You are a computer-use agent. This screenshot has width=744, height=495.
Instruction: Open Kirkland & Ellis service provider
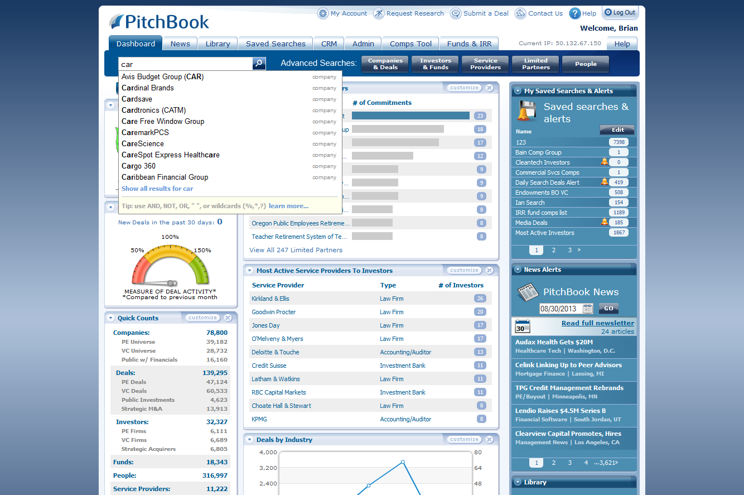[x=270, y=299]
